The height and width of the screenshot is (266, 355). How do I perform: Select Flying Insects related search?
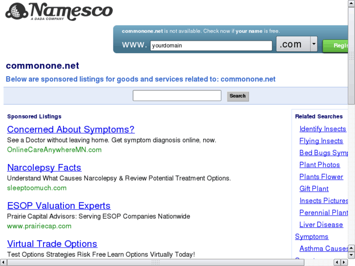[x=321, y=141]
